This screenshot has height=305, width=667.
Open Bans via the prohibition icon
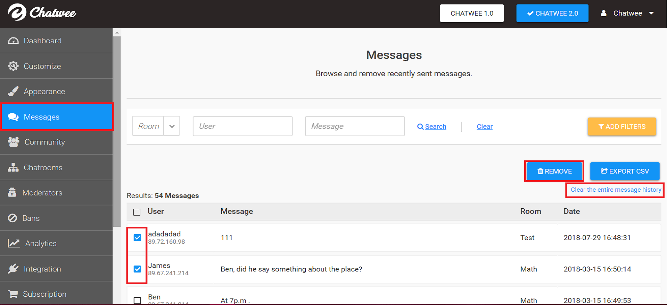pyautogui.click(x=13, y=218)
